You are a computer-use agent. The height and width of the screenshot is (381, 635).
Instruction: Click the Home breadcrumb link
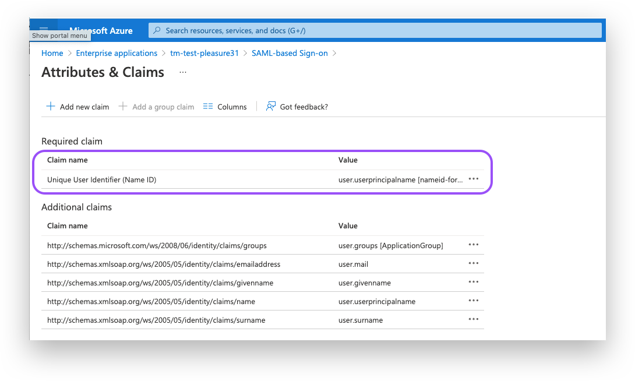pos(52,53)
